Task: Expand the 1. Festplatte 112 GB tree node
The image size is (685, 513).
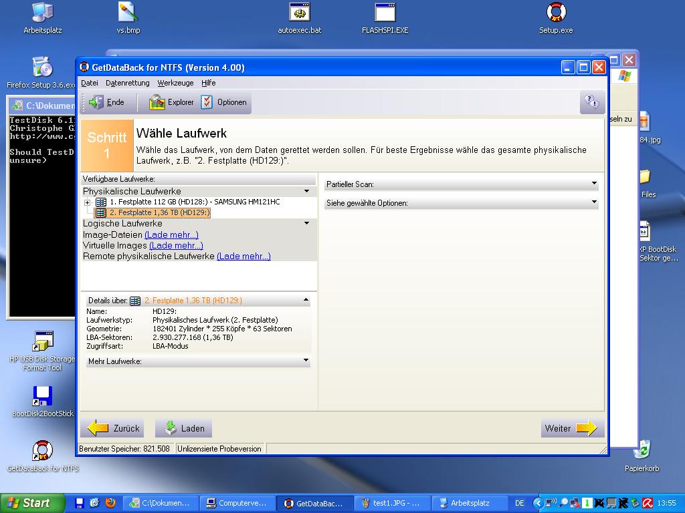Action: click(x=88, y=202)
